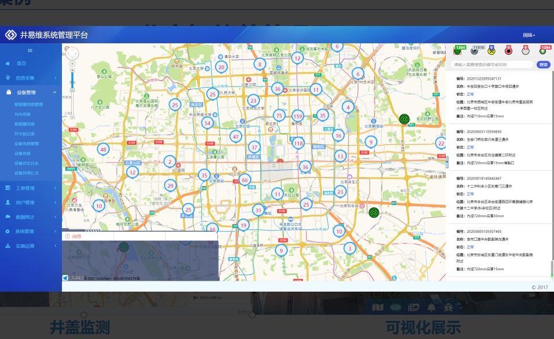Click 正常 status of record 20200918145842467

[x=470, y=194]
